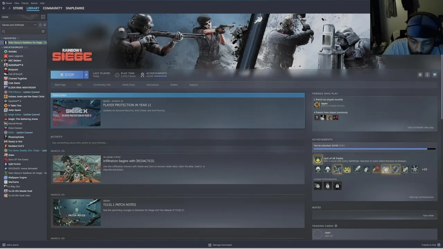Open Support link
Image resolution: width=443 pixels, height=249 pixels.
click(193, 85)
